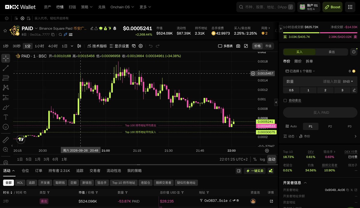Screen dimensions: 360x208
Task: Click the edit pencil icon beside Binance Square Paid
Action: click(92, 28)
